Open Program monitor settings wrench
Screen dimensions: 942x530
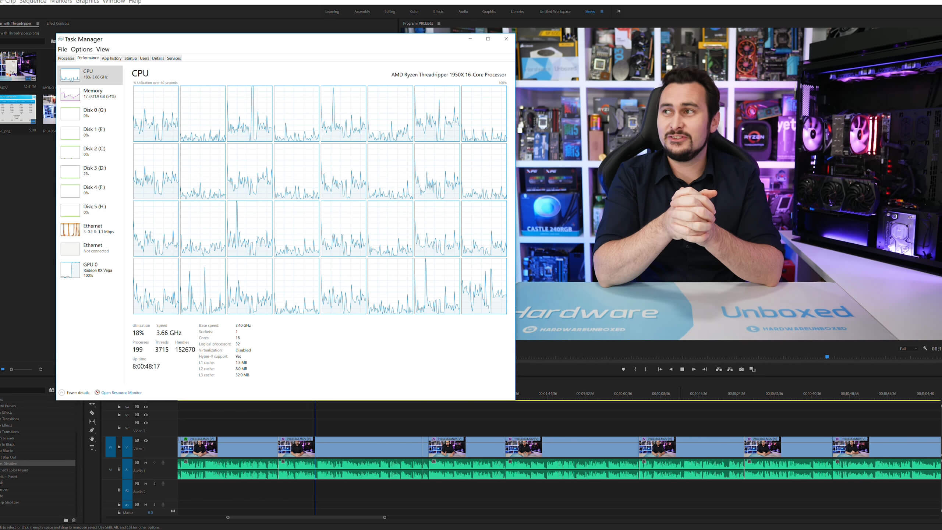click(x=925, y=348)
